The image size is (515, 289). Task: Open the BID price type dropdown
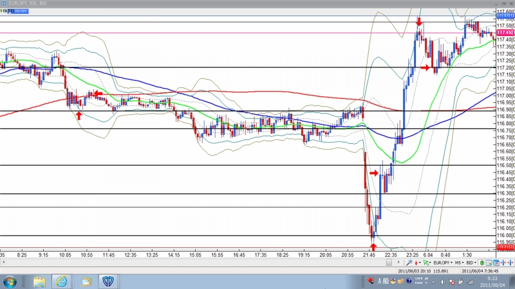pyautogui.click(x=471, y=263)
